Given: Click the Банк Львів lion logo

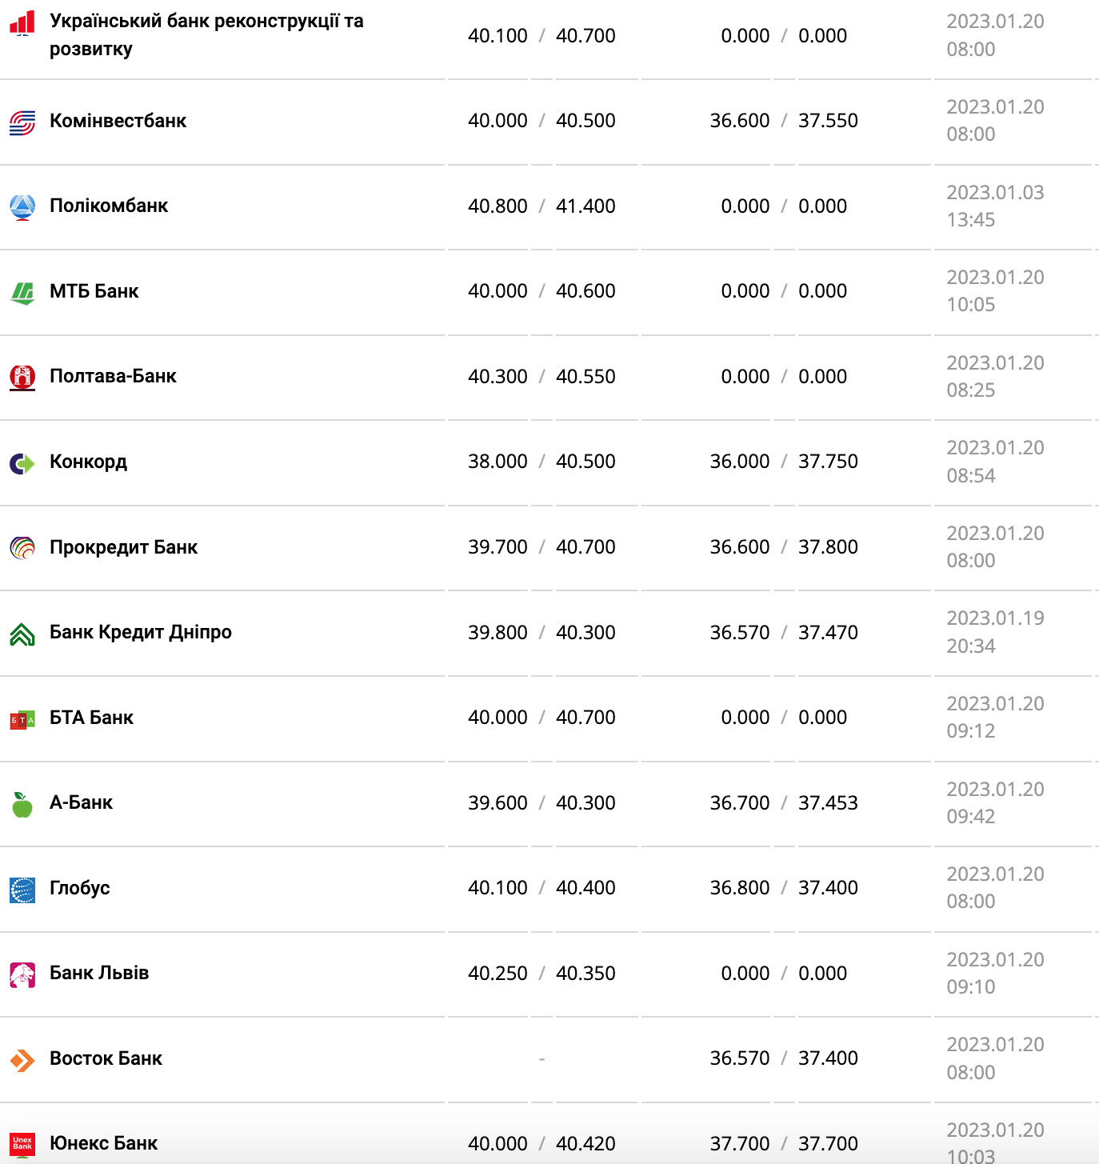Looking at the screenshot, I should (x=22, y=974).
